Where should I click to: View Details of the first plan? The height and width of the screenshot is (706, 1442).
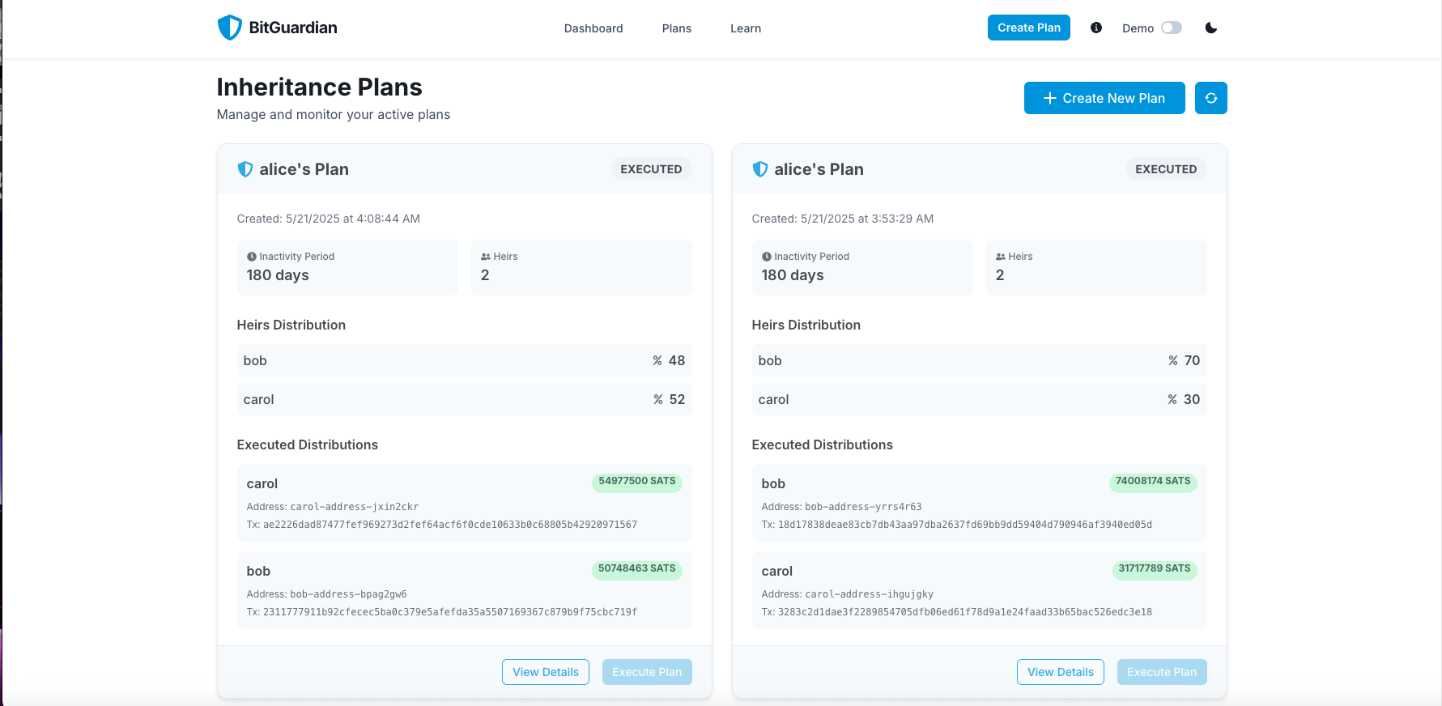click(546, 672)
